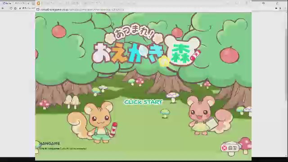This screenshot has height=162, width=288.
Task: Click the NANGAME logo in the game corner
Action: 50,144
